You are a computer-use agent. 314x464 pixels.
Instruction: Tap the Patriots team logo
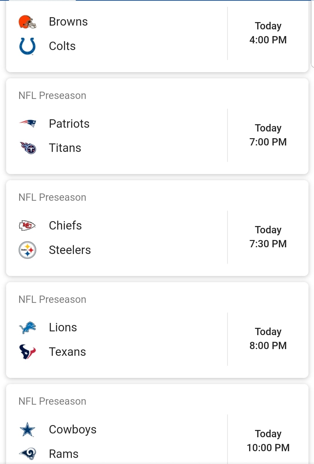click(27, 124)
